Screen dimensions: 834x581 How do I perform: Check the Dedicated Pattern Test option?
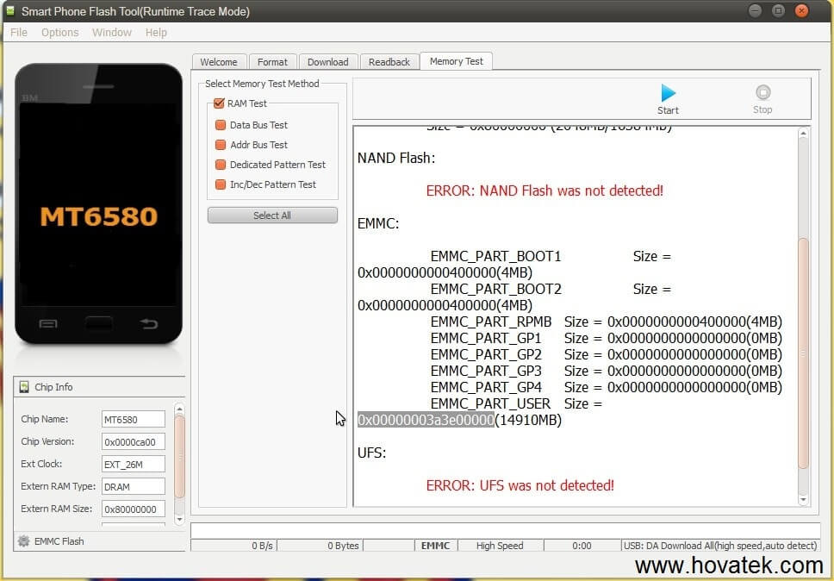click(219, 165)
